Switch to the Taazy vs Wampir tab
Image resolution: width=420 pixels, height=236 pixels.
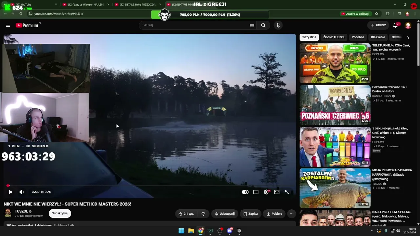[x=85, y=5]
